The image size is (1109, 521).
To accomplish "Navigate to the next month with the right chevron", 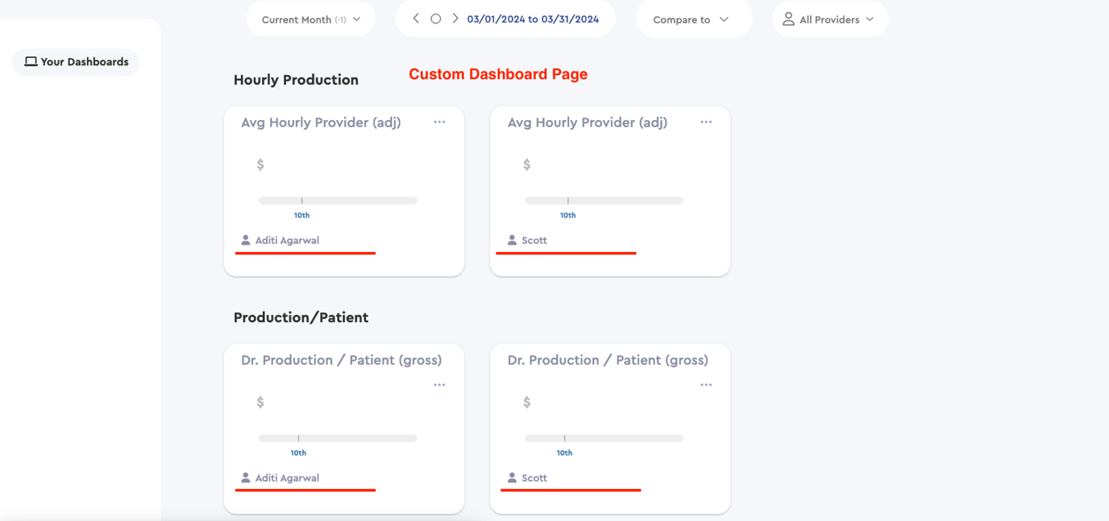I will 455,18.
